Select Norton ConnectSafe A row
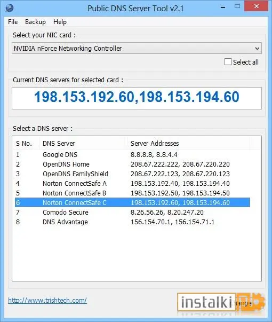The image size is (272, 322). click(132, 183)
